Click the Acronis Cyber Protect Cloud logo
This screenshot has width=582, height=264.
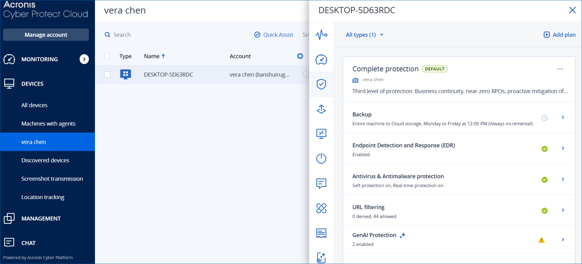(46, 10)
